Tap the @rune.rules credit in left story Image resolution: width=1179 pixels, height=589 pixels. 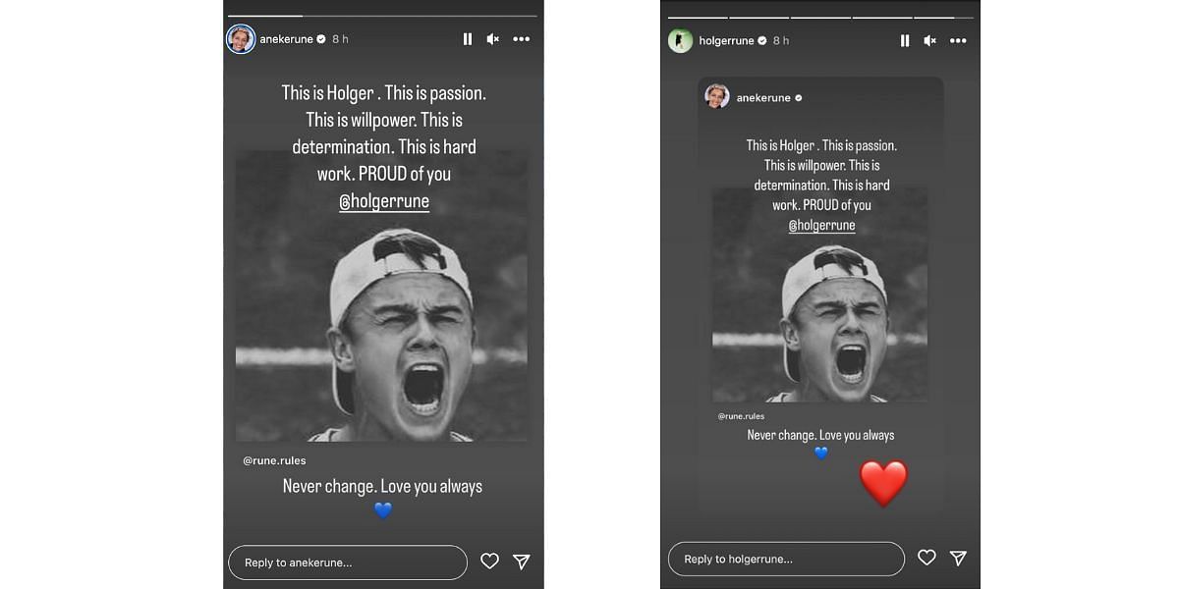pyautogui.click(x=274, y=460)
